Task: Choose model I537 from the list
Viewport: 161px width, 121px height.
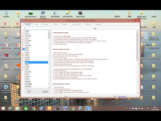Action: (x=36, y=74)
